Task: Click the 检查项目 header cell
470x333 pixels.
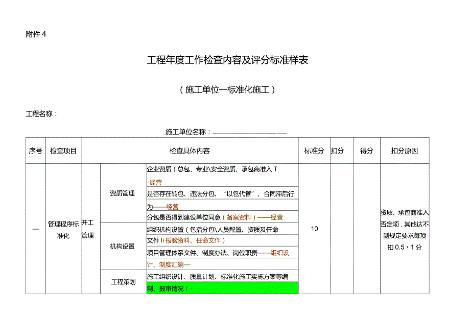Action: pos(62,151)
